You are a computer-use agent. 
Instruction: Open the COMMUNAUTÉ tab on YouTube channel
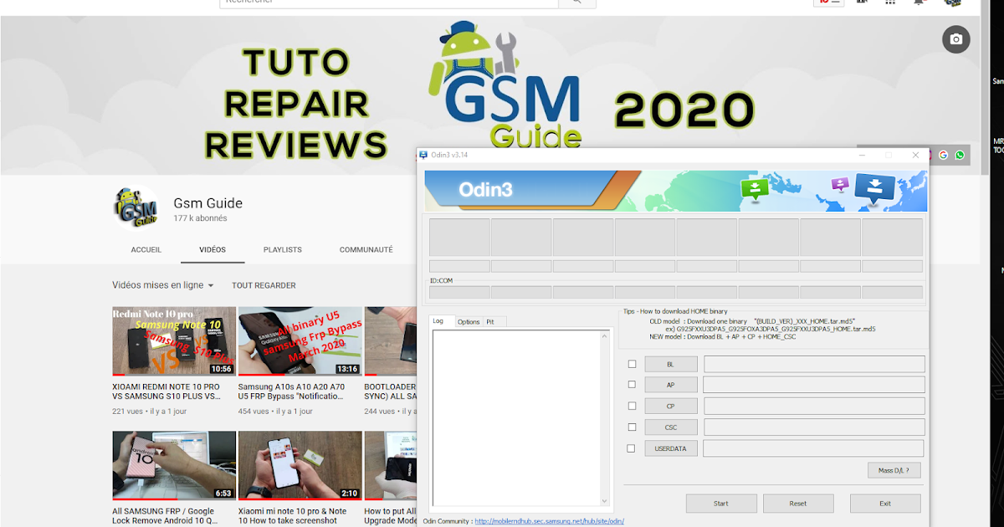tap(366, 250)
